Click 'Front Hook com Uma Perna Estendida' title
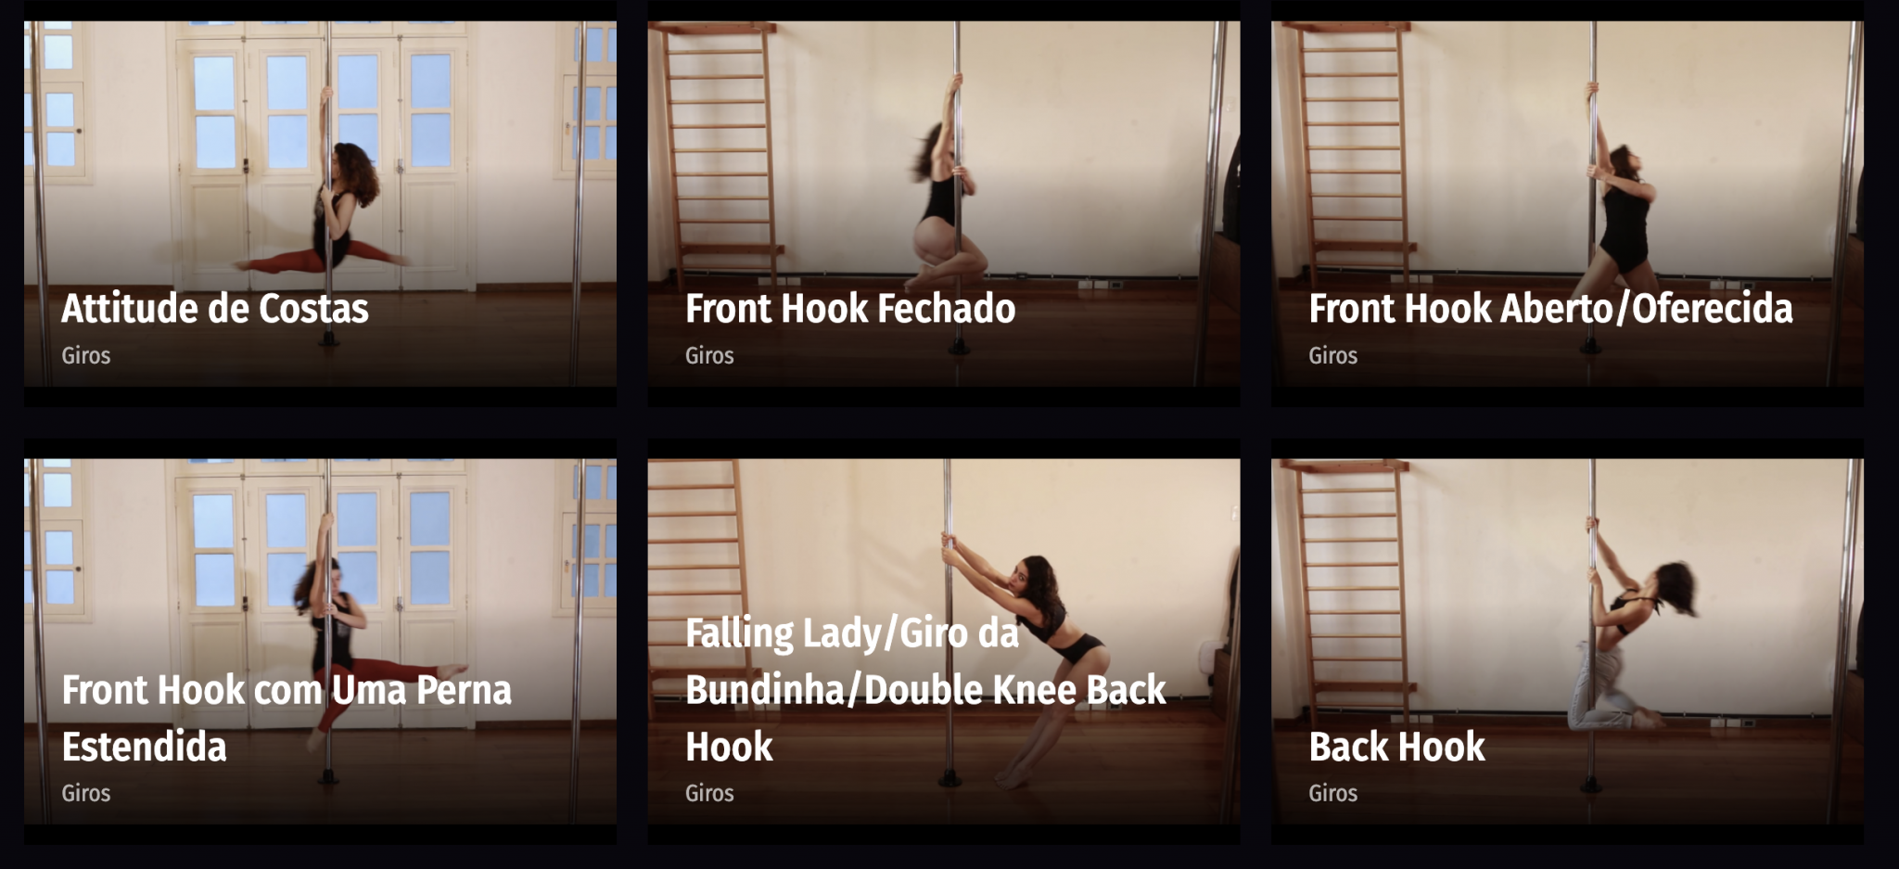1899x869 pixels. 287,719
